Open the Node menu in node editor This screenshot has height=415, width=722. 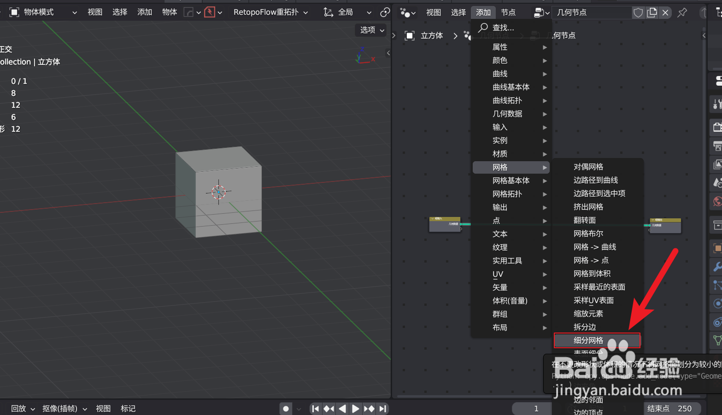(508, 12)
